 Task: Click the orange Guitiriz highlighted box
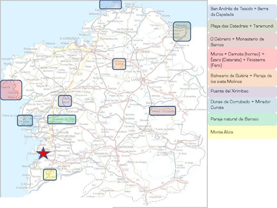coord(119,64)
